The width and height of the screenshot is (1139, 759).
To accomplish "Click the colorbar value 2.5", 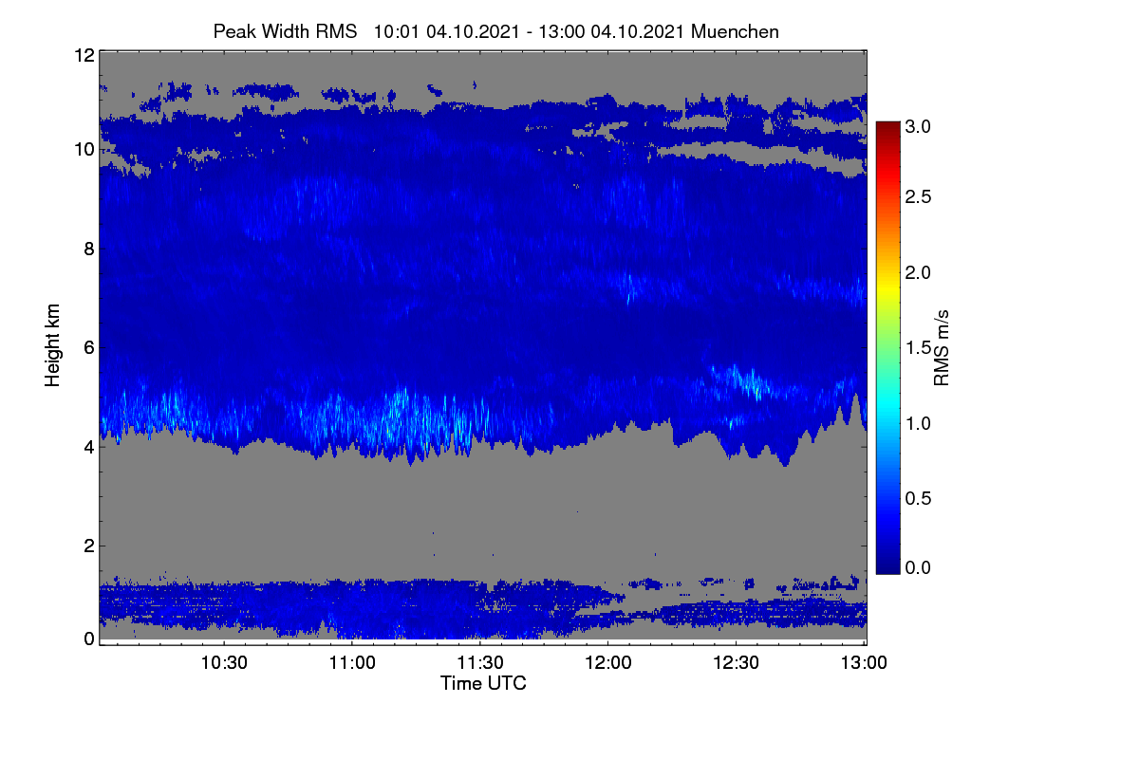I will point(917,197).
